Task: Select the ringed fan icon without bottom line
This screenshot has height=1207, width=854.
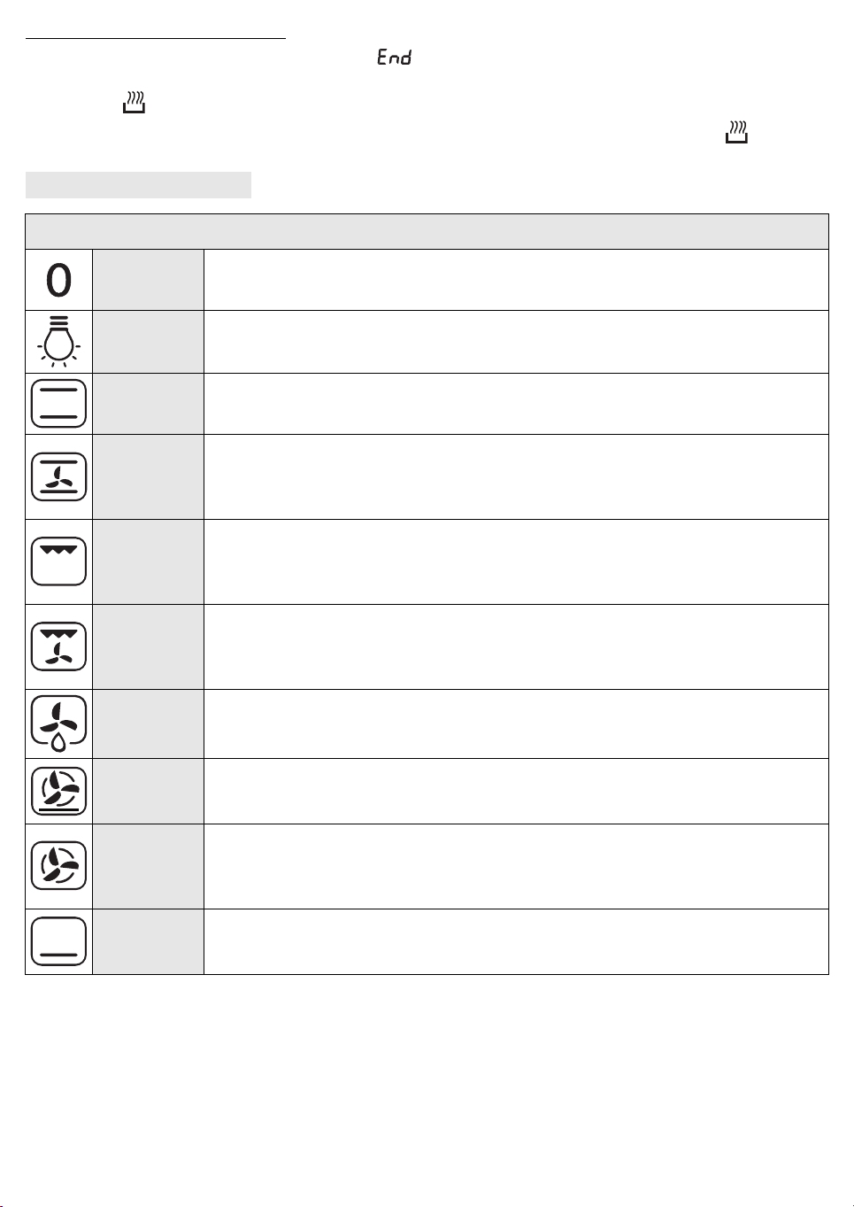Action: [x=58, y=865]
